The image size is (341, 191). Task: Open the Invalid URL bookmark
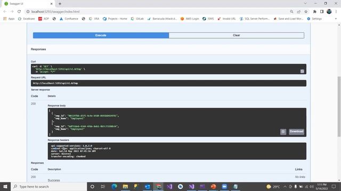click(226, 19)
